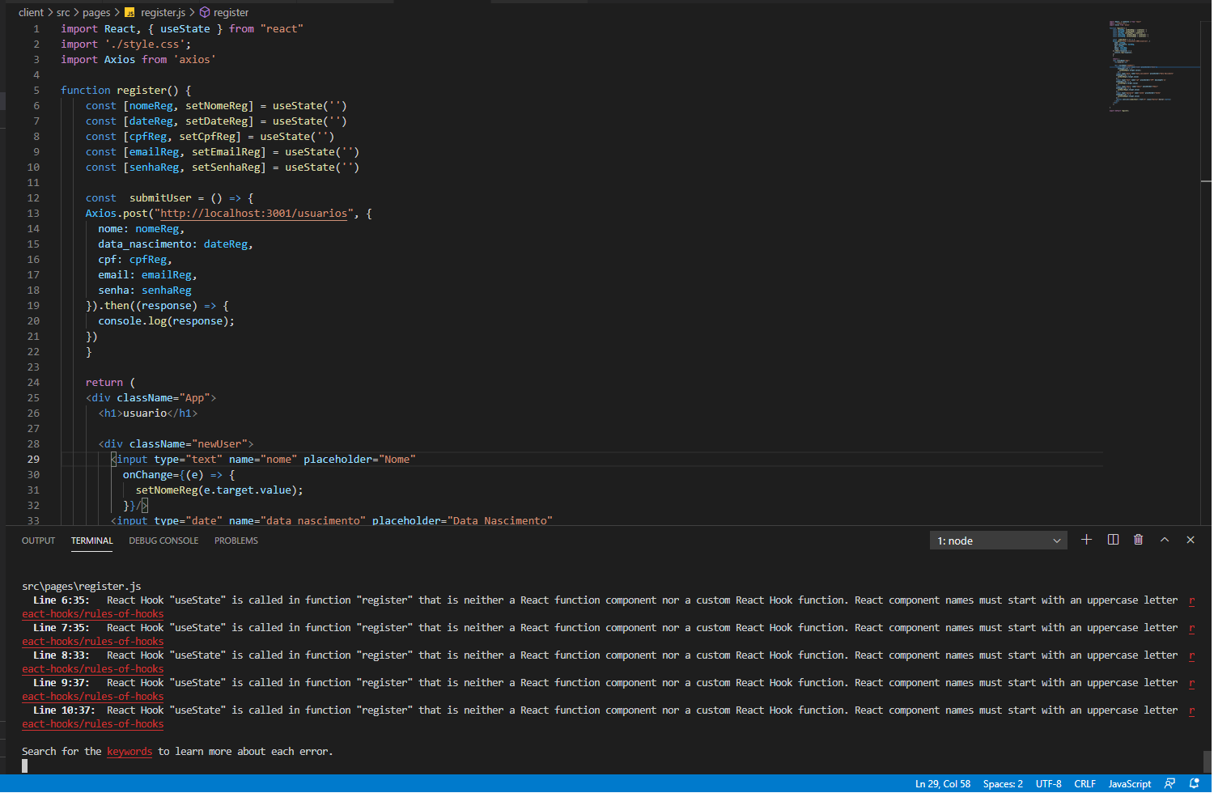Open rules-of-hooks link under Line 7:35

pyautogui.click(x=92, y=642)
